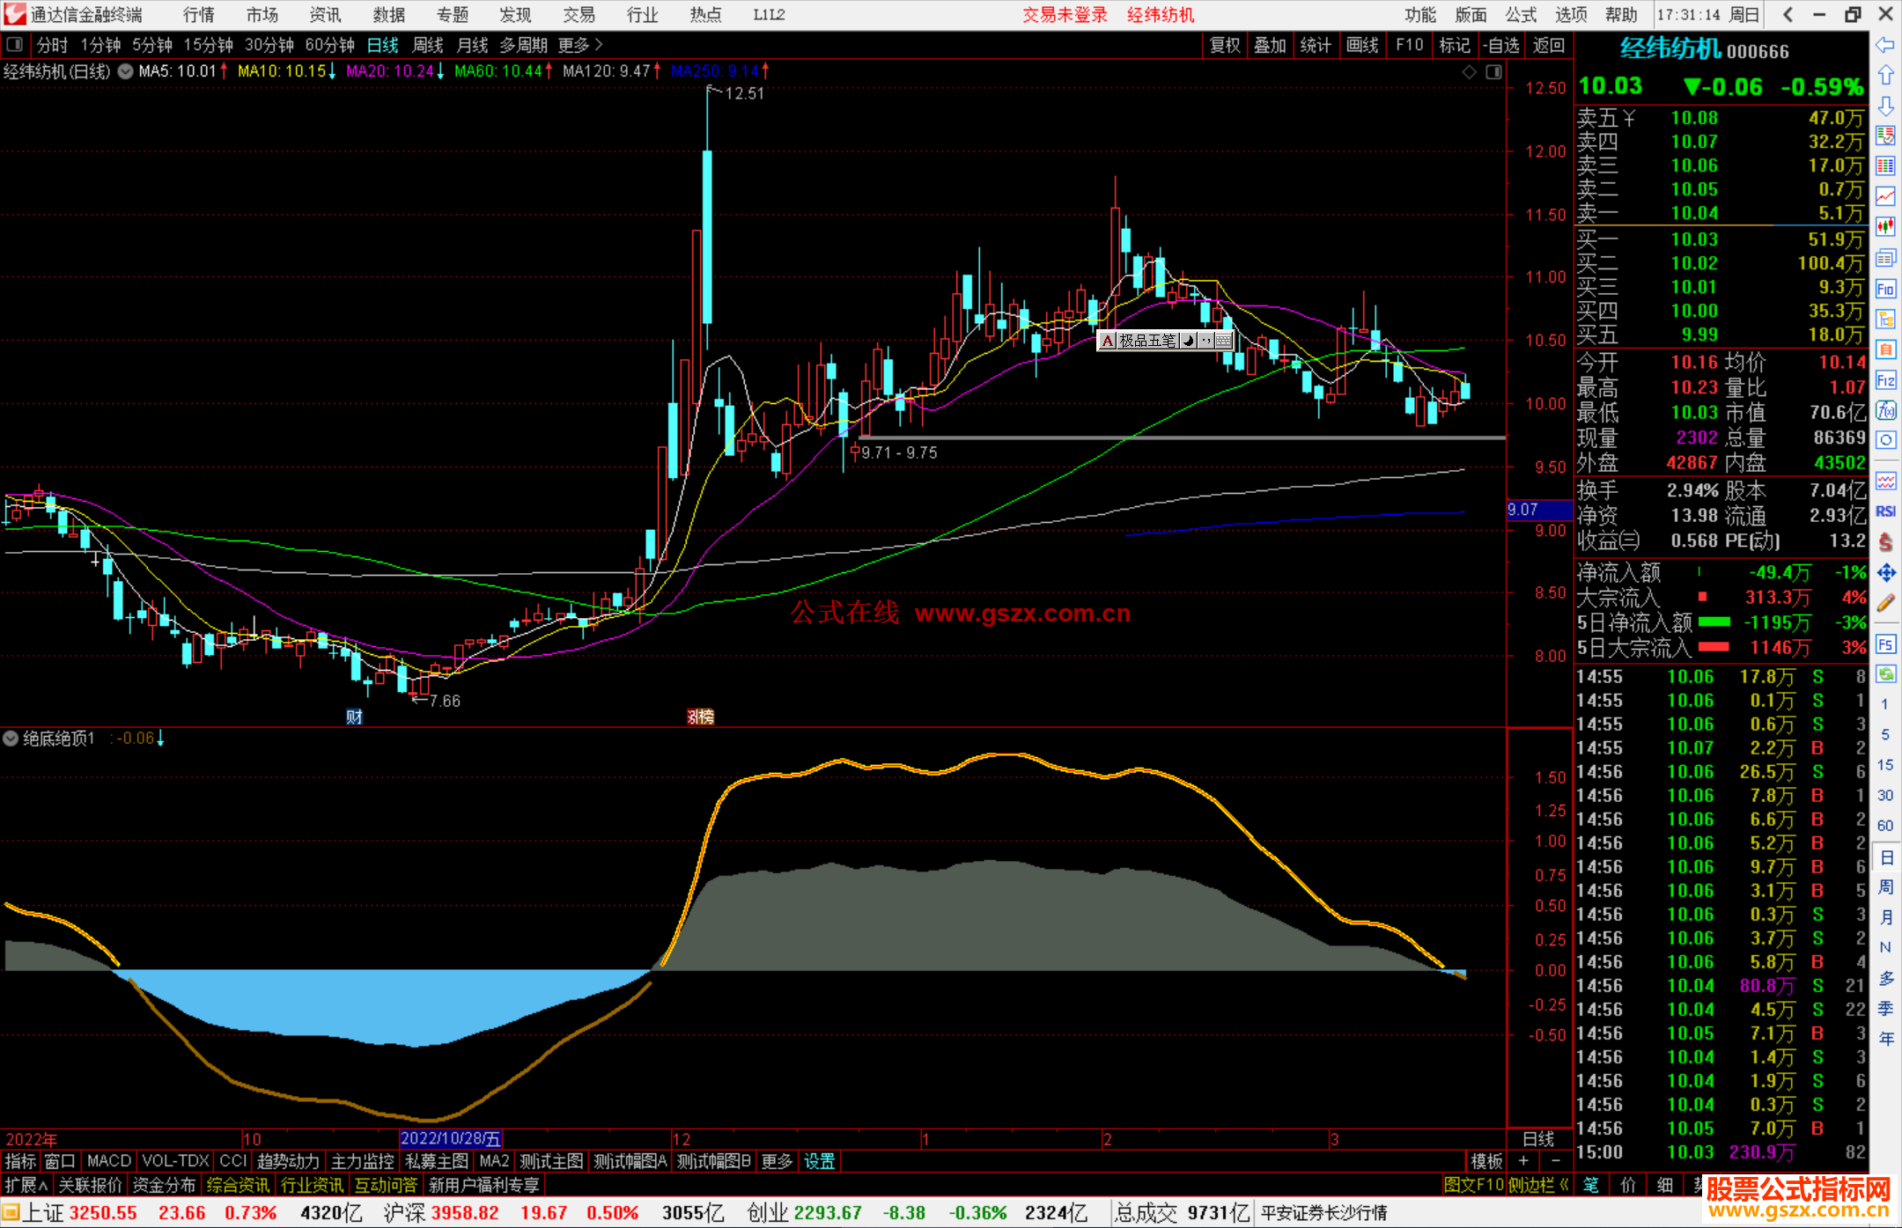Expand the 扩展 panel at bottom left
Image resolution: width=1902 pixels, height=1228 pixels.
click(26, 1185)
